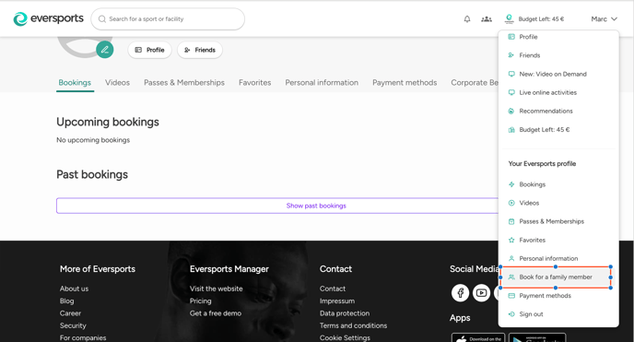The image size is (634, 342).
Task: Click the corporate budget icon in header
Action: [x=509, y=19]
